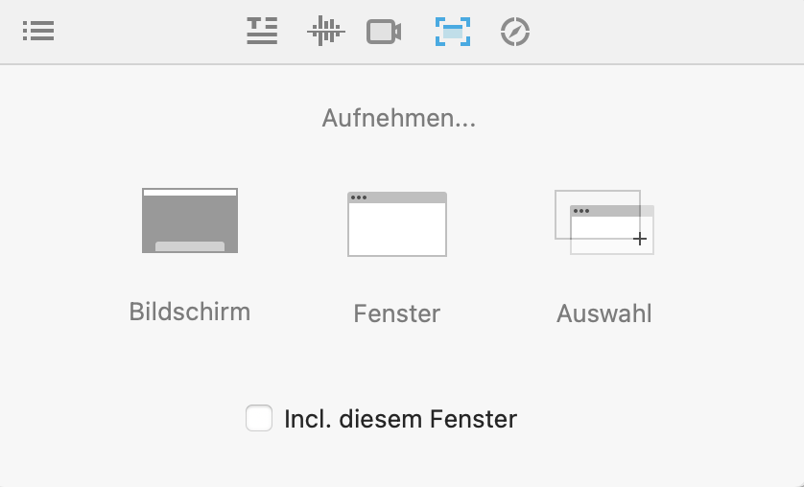The height and width of the screenshot is (487, 804).
Task: Click the dock shape in the Bildschirm icon
Action: click(190, 246)
